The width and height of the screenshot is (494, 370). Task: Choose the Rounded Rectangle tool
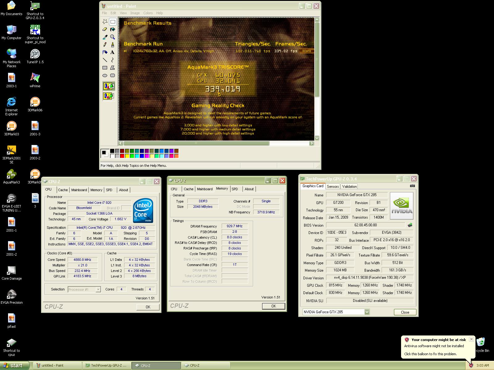pos(113,76)
